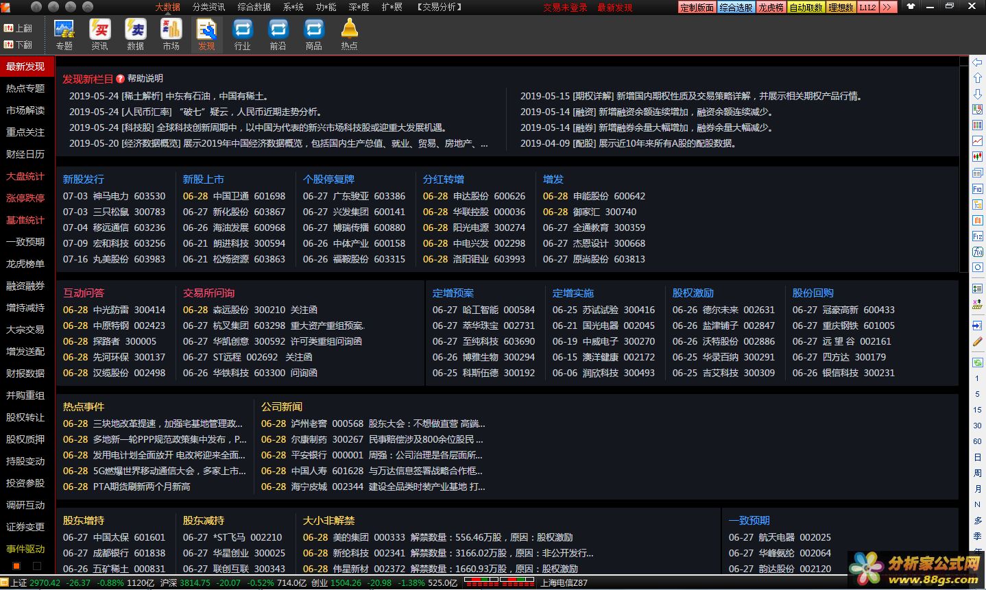Click the 泸州老窖 000568 news row
The image size is (986, 590).
point(373,423)
